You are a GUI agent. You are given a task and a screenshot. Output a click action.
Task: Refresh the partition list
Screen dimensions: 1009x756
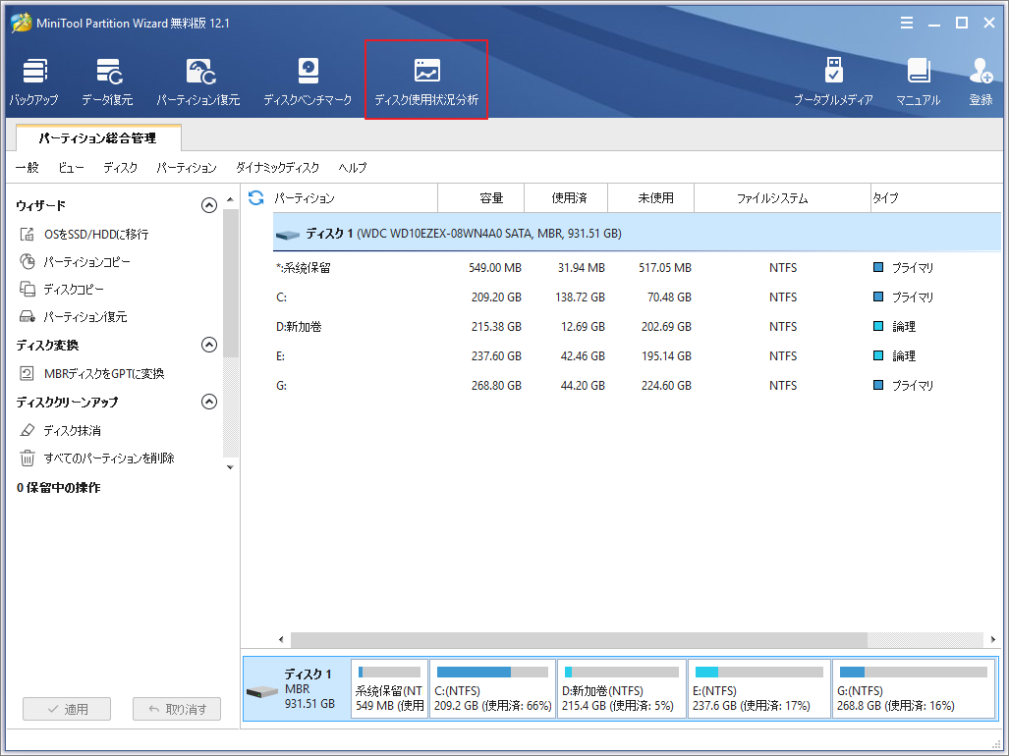click(x=254, y=197)
